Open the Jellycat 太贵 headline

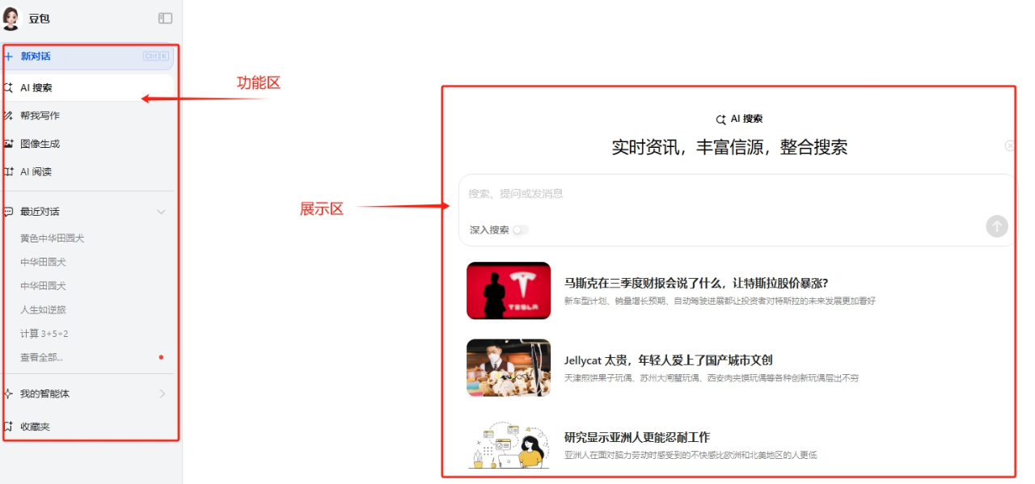point(669,360)
